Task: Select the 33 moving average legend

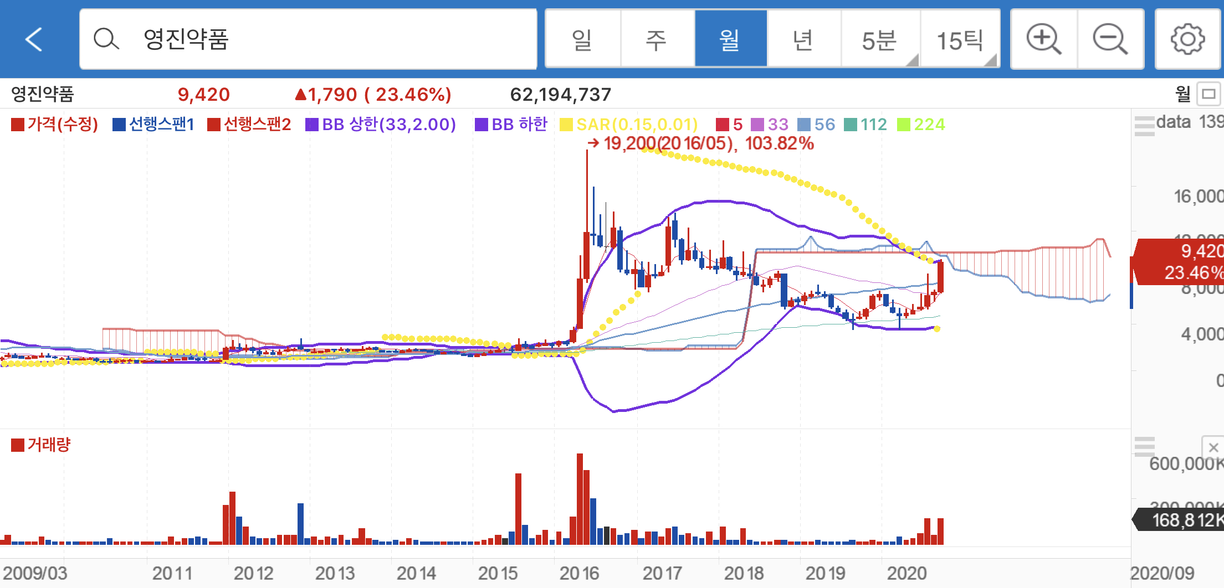Action: (770, 125)
